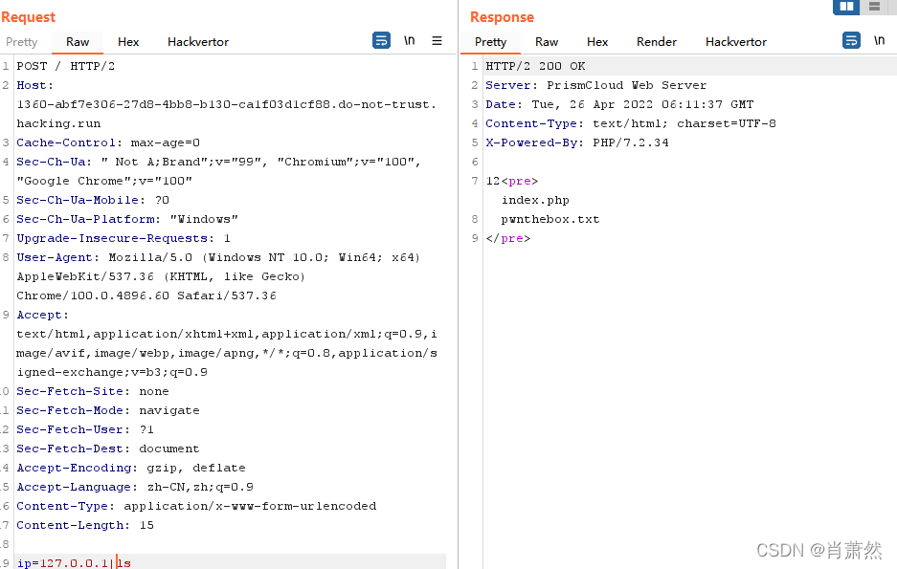Screen dimensions: 897x569
Task: Open the Request Hackvertor tab
Action: coord(198,42)
